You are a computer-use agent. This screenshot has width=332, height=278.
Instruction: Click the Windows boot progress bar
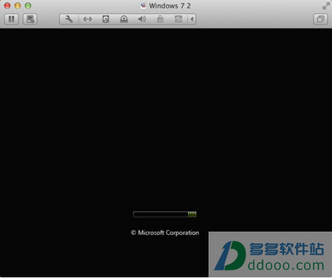pos(165,214)
